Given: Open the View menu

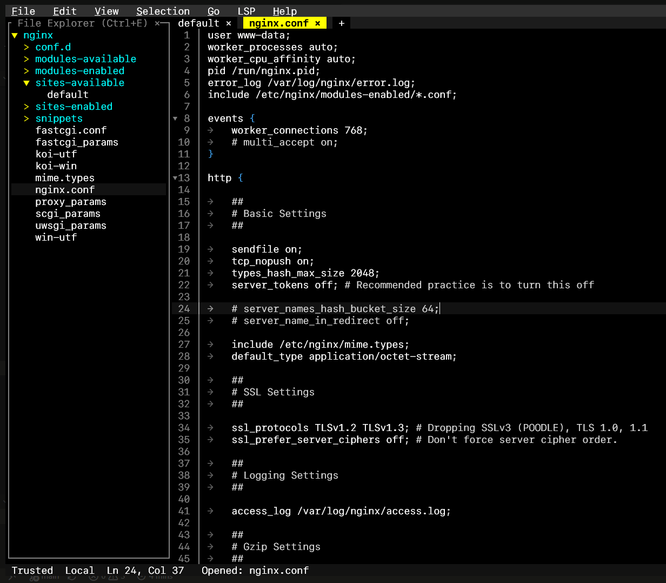Looking at the screenshot, I should point(106,11).
